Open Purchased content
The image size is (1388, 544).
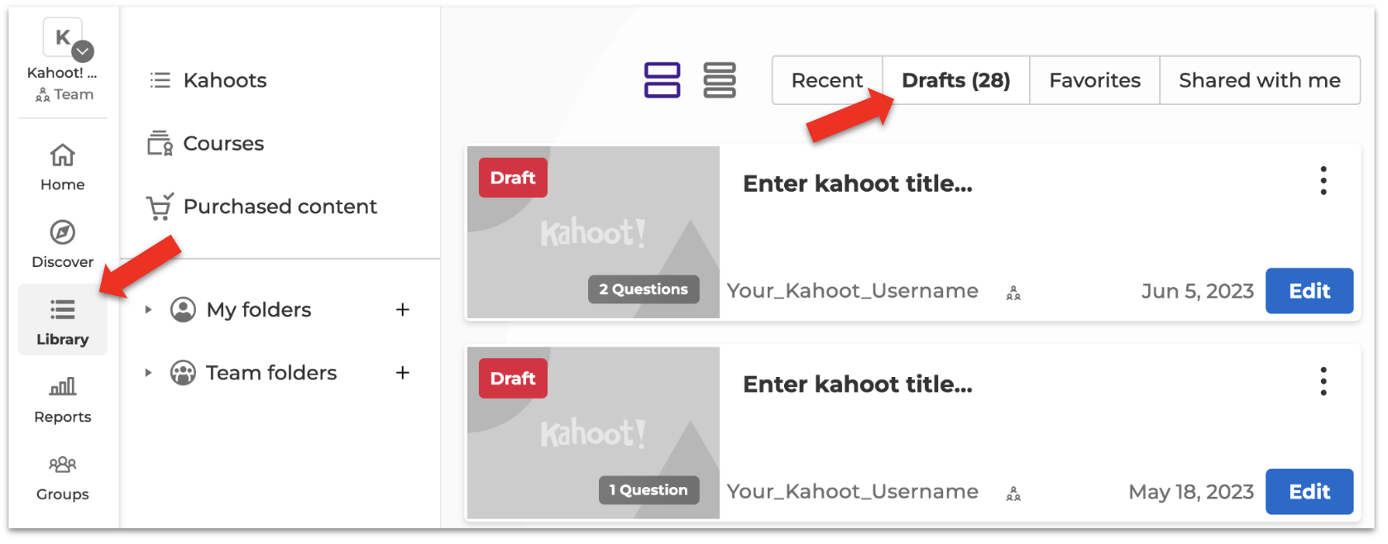click(x=261, y=206)
